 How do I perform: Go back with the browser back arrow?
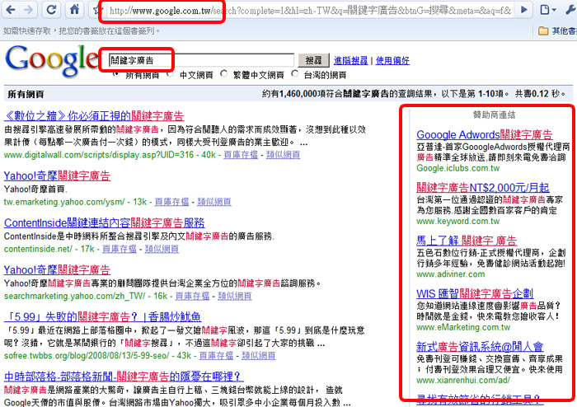point(11,10)
